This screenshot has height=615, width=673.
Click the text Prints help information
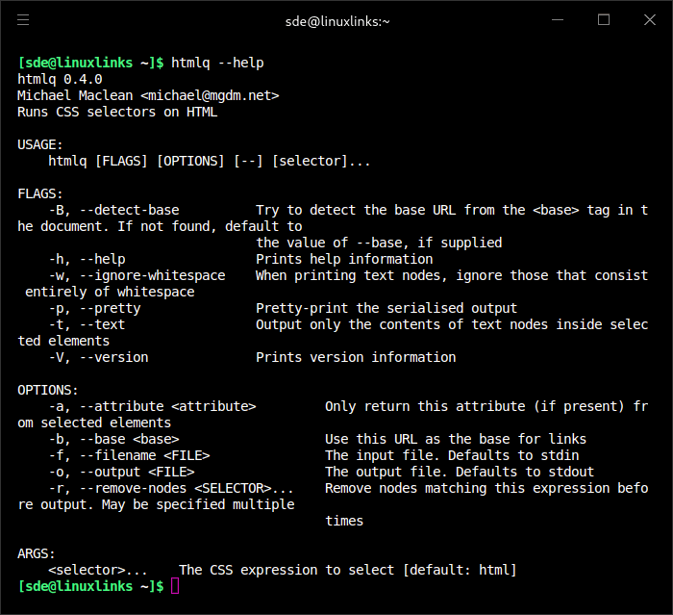coord(344,259)
